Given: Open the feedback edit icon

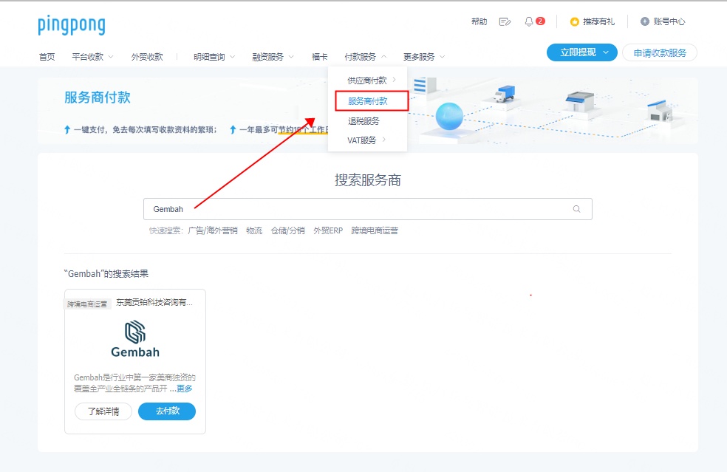Looking at the screenshot, I should (x=505, y=22).
